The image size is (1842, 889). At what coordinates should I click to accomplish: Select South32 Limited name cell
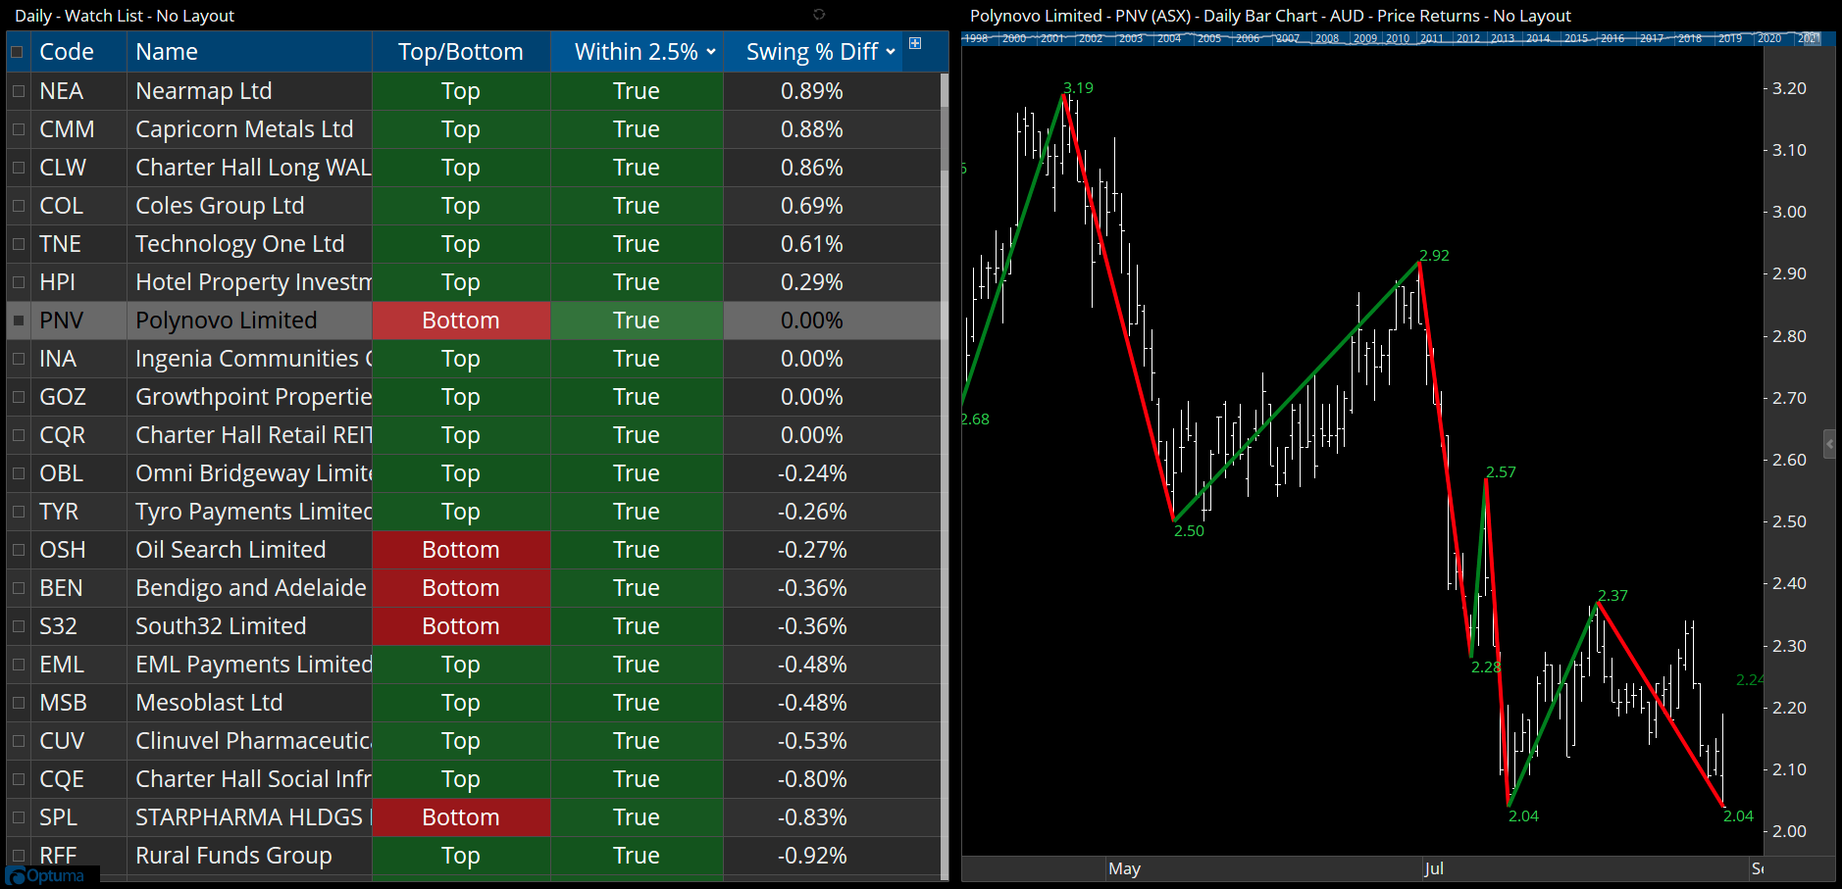pyautogui.click(x=249, y=626)
